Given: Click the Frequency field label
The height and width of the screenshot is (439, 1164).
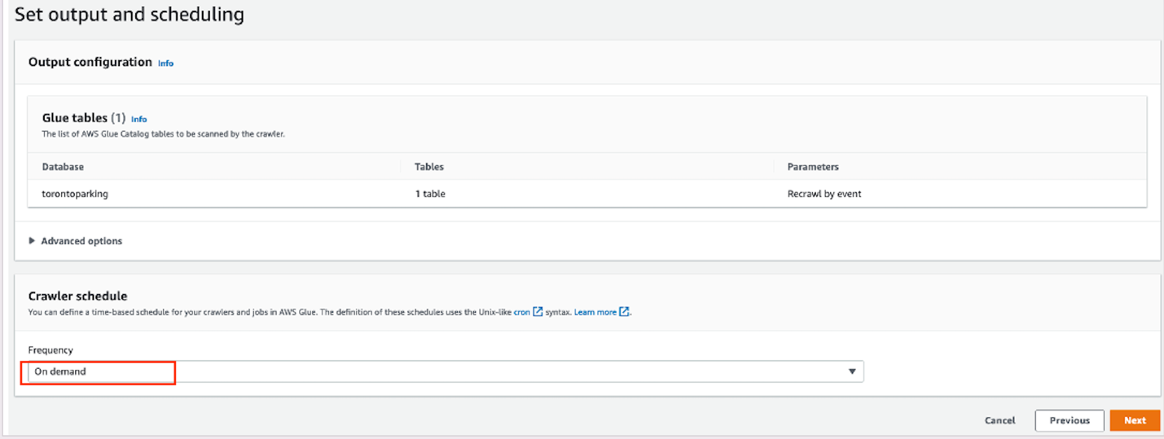Looking at the screenshot, I should click(x=51, y=350).
